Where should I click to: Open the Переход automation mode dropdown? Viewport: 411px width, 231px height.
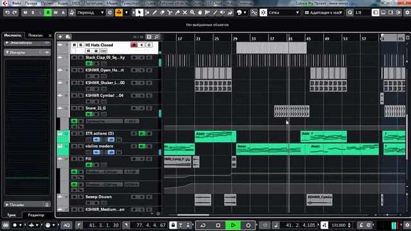[91, 13]
